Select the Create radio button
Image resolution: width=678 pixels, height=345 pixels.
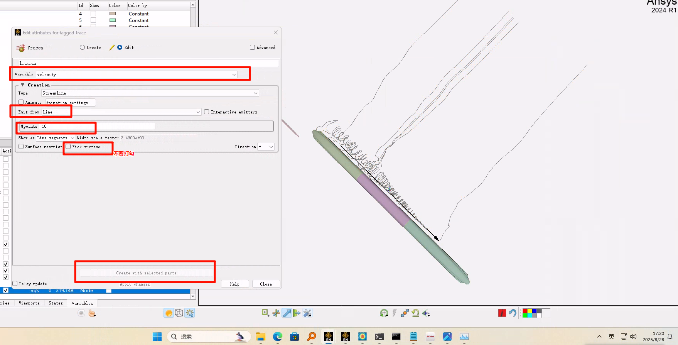[x=83, y=47]
